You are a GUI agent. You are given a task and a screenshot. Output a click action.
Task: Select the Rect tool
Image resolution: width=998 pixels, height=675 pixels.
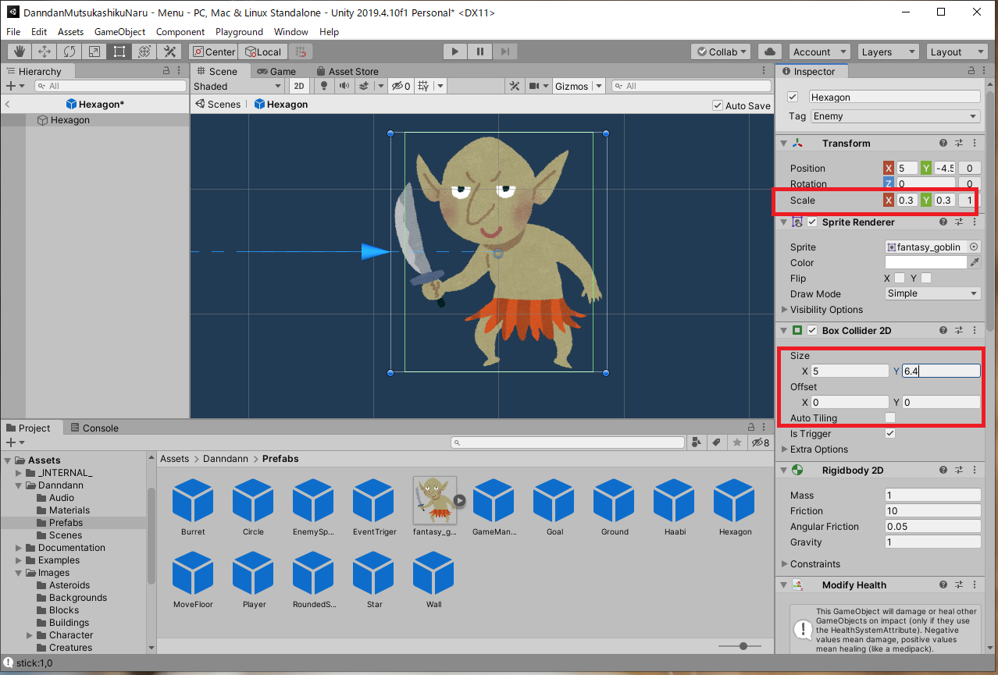[119, 52]
